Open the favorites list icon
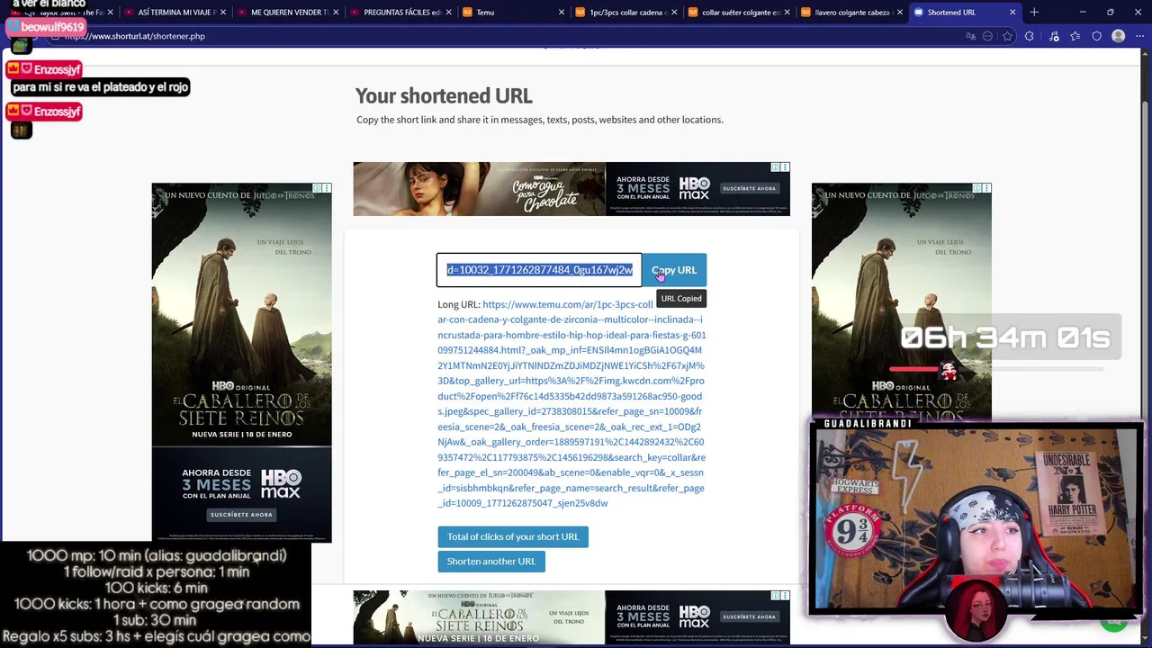1152x648 pixels. tap(1075, 36)
